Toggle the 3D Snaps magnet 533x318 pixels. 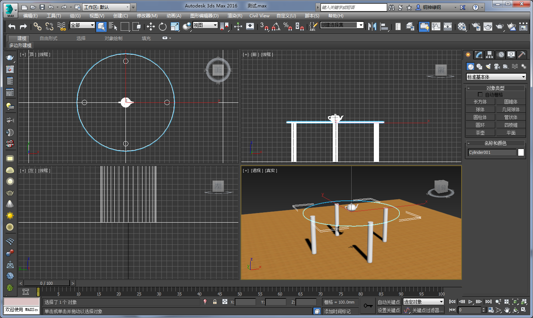pos(264,26)
